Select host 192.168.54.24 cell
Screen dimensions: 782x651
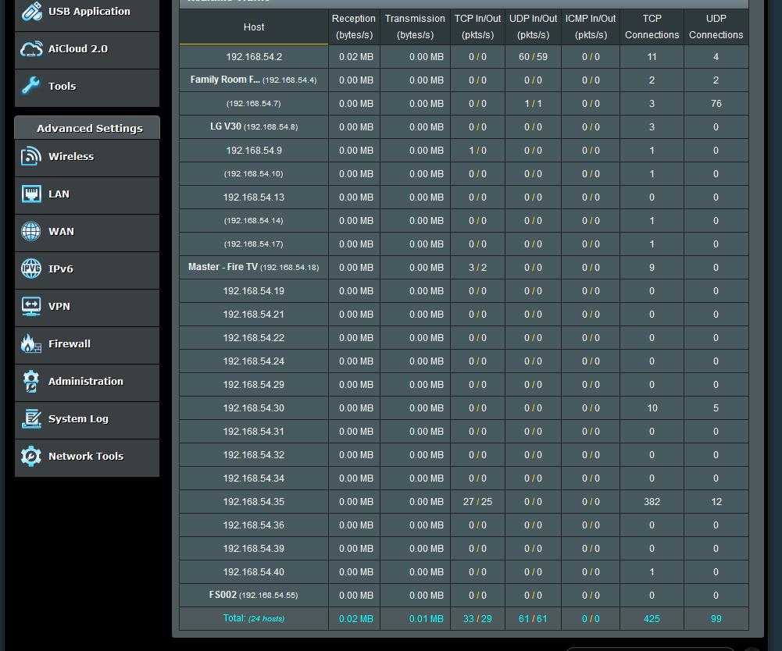tap(254, 361)
